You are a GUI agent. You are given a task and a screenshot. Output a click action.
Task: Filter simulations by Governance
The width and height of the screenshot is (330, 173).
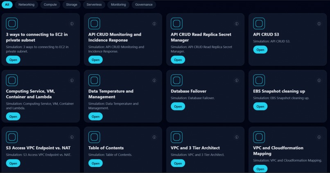click(x=144, y=5)
